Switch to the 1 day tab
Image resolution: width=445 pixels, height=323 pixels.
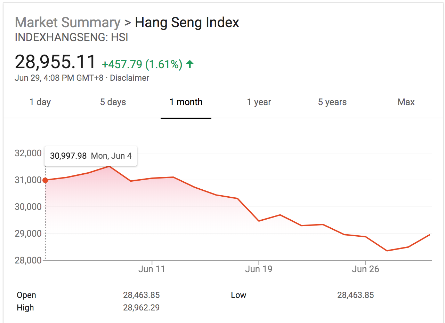(40, 102)
